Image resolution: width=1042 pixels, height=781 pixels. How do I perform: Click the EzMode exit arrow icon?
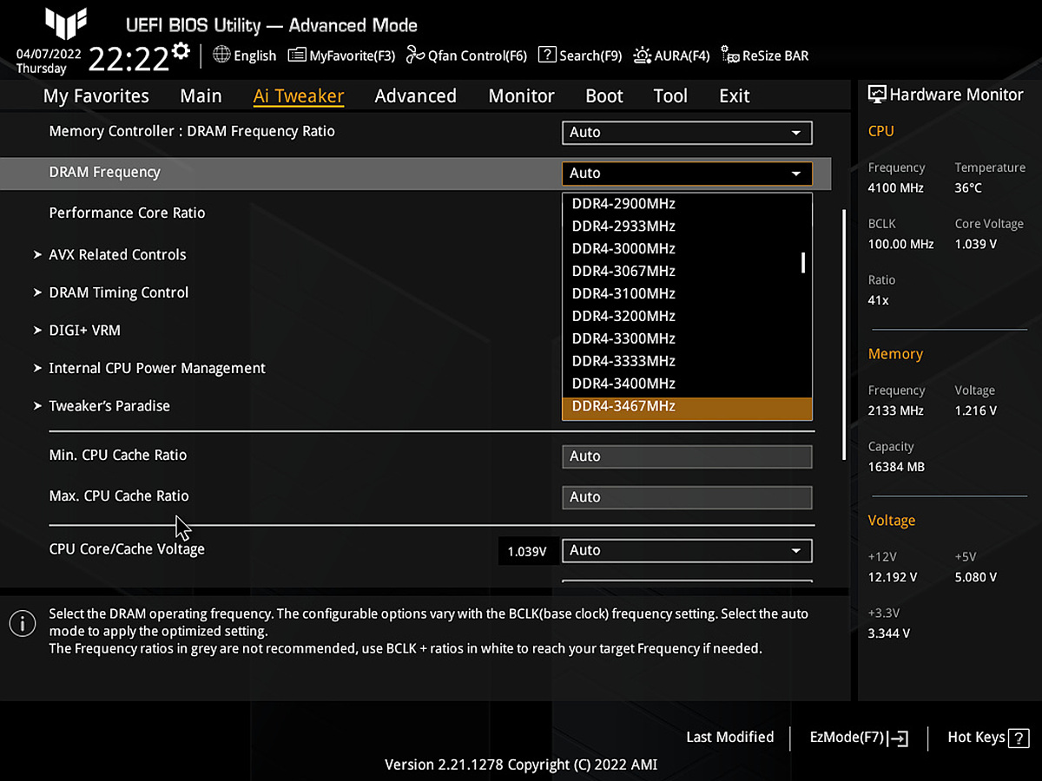[x=900, y=738]
